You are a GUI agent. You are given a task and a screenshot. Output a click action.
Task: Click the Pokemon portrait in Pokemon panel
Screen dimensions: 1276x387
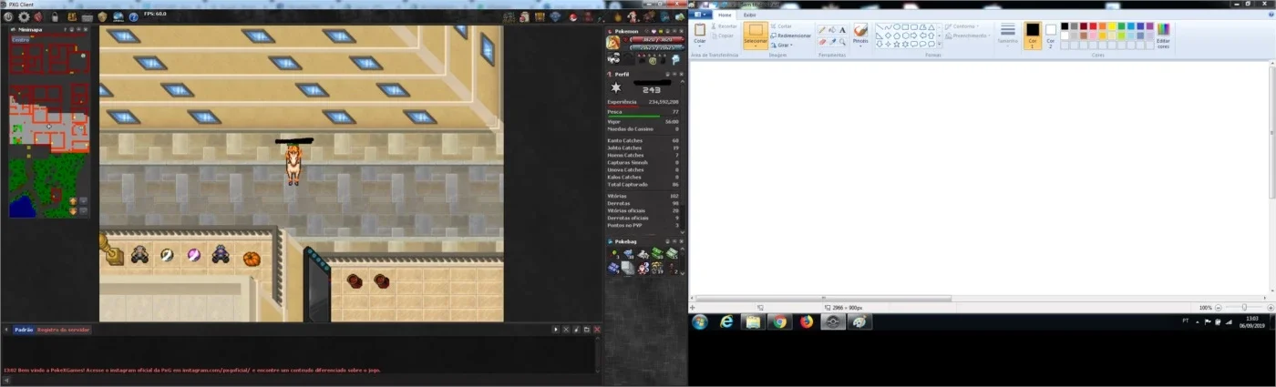coord(613,43)
